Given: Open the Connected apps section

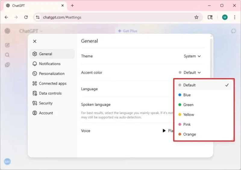Looking at the screenshot, I should (52, 84).
